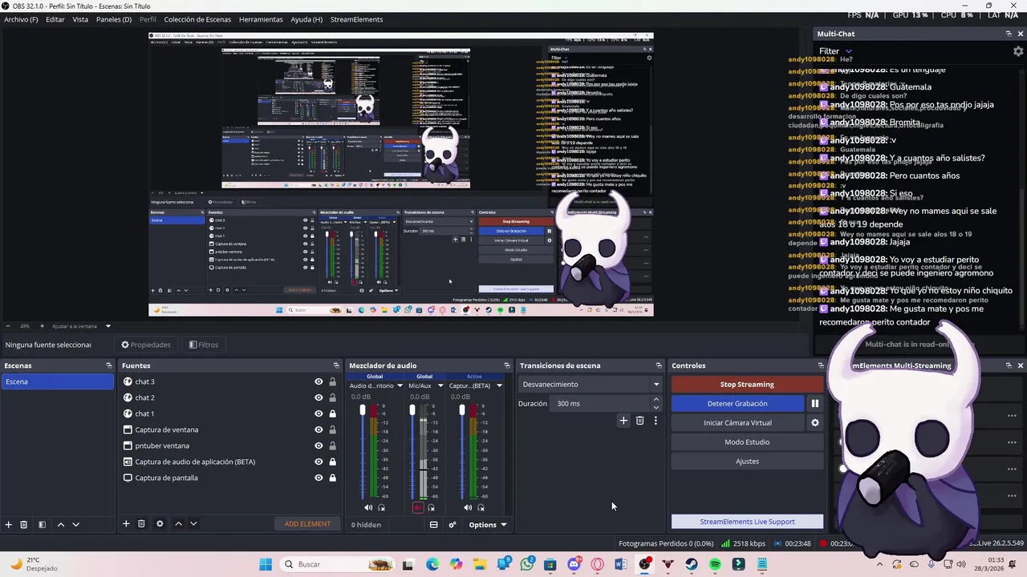Open source properties gear in Fuentes
The image size is (1027, 577).
tap(160, 524)
